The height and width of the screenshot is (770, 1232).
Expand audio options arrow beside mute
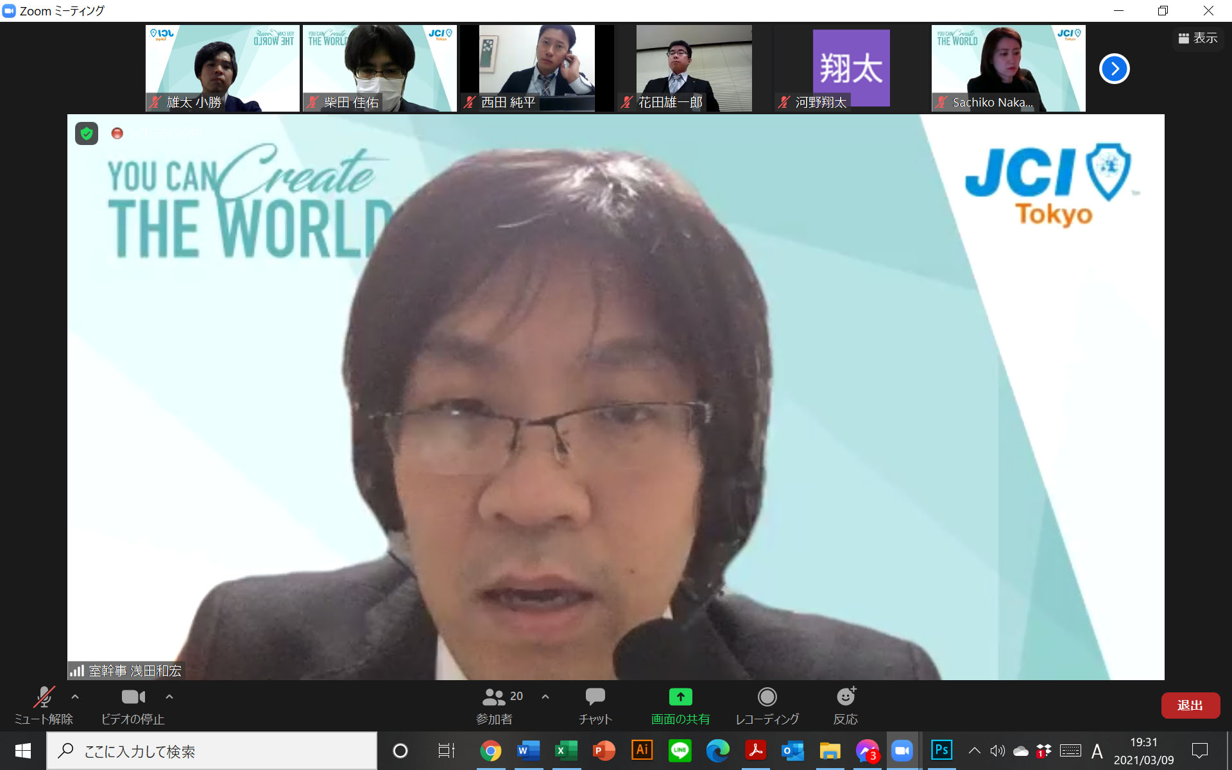click(75, 696)
